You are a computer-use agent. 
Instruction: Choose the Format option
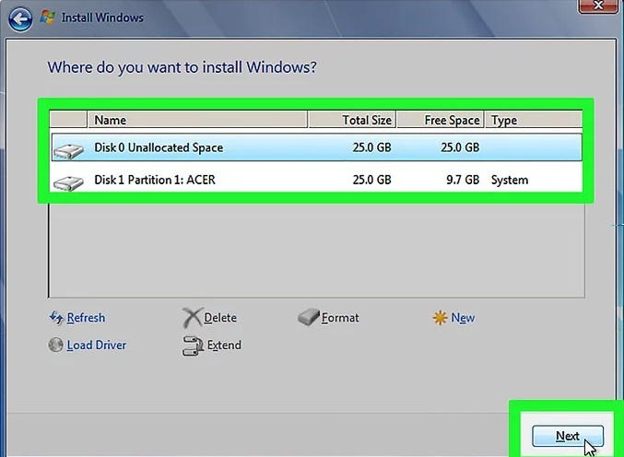pyautogui.click(x=340, y=318)
